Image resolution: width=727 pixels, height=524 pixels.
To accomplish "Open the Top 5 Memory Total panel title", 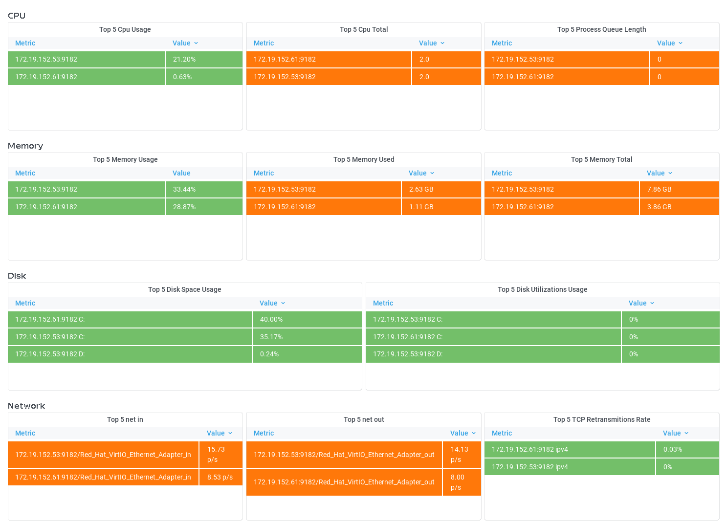I will (602, 159).
